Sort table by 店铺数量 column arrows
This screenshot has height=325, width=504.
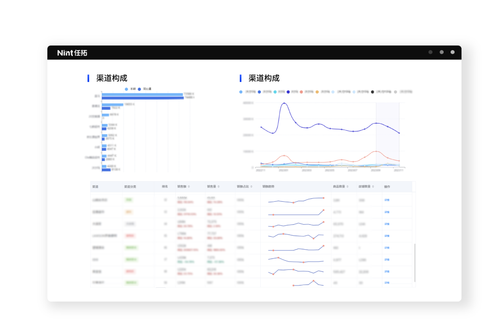click(373, 186)
